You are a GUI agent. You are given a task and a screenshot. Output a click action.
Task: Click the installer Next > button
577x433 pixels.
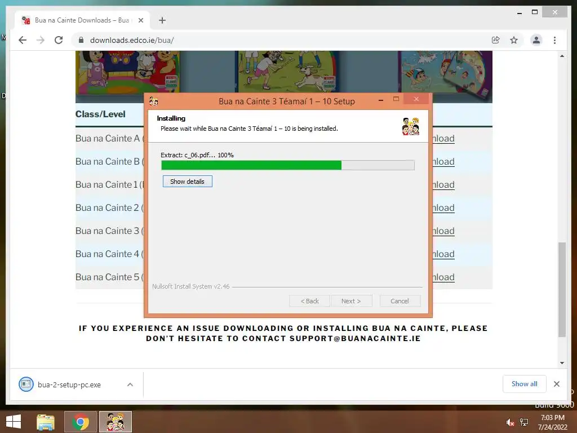click(351, 301)
